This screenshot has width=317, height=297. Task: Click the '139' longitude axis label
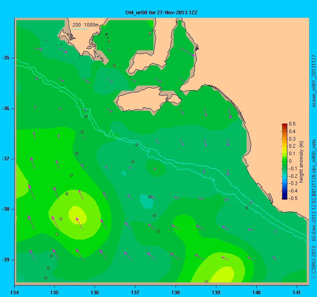pyautogui.click(x=216, y=292)
